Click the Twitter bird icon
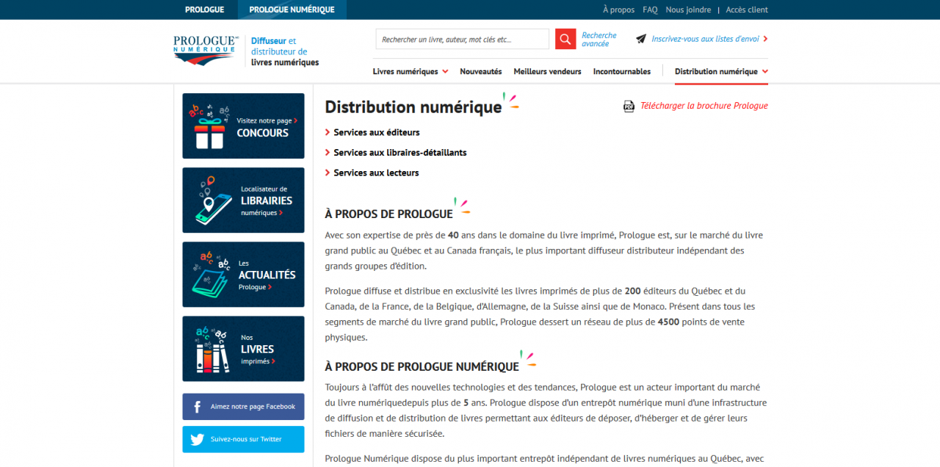The image size is (940, 467). 197,439
